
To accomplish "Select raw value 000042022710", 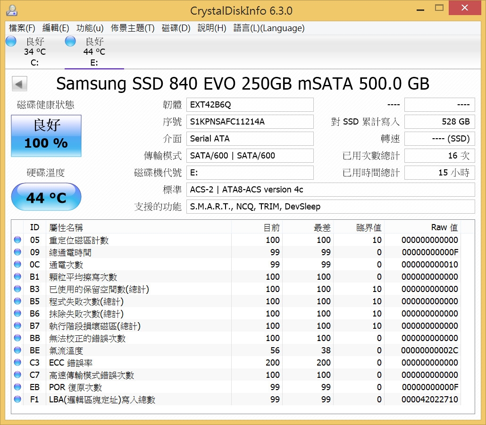I will coord(429,400).
